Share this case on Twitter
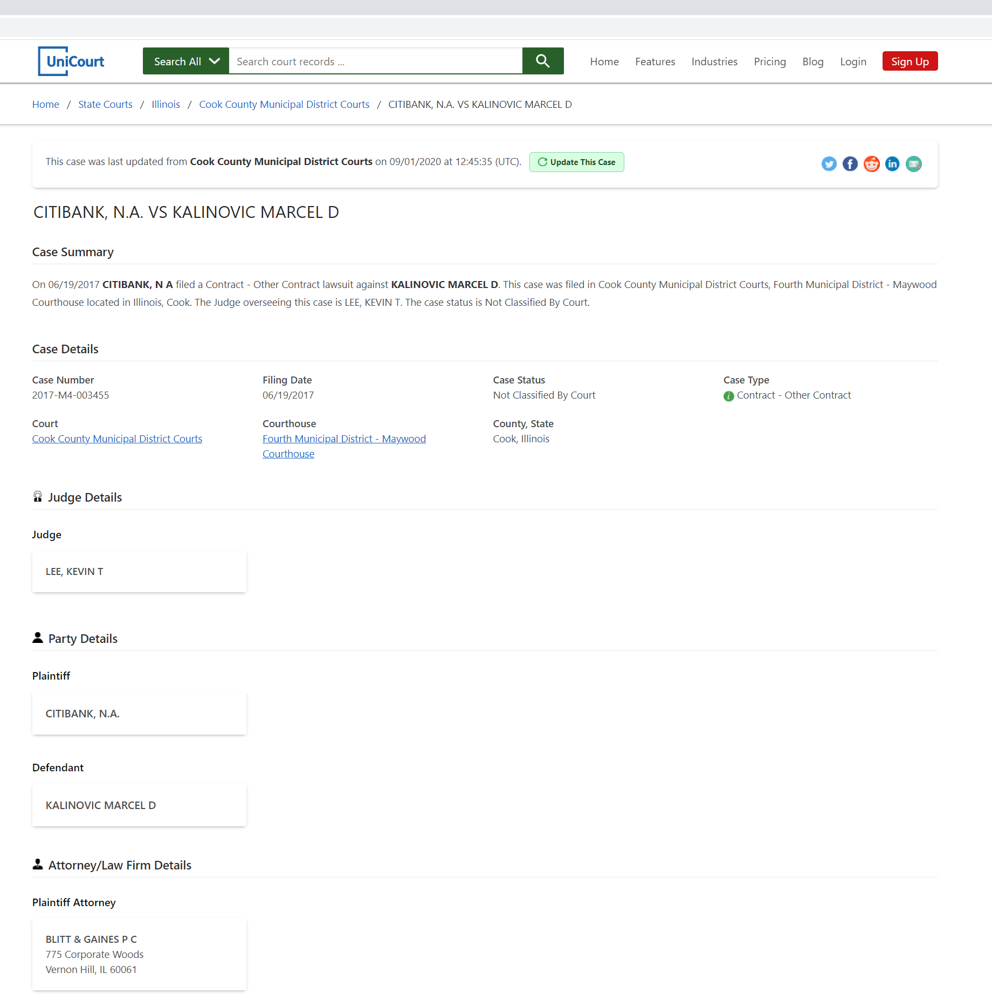Viewport: 992px width, 1007px height. [x=829, y=164]
